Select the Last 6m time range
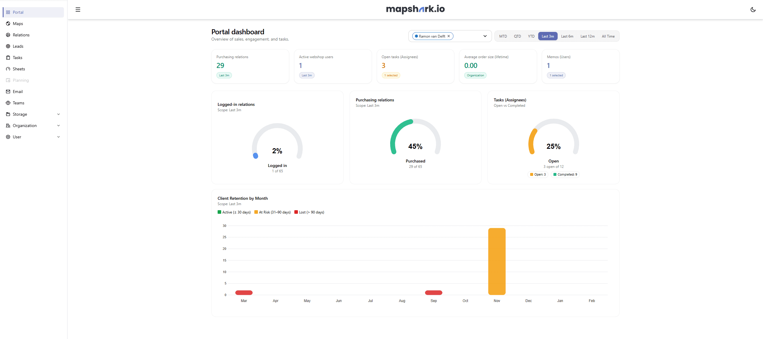 [567, 36]
